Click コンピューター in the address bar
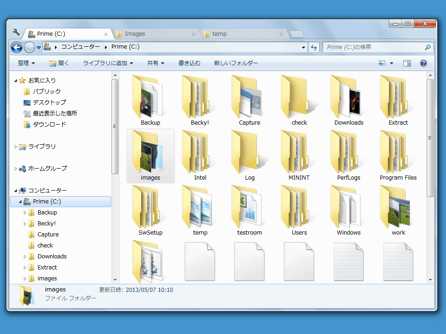 80,47
